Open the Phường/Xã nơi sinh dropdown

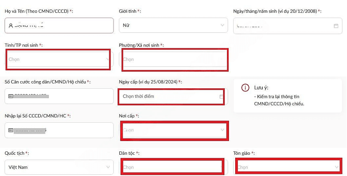(x=174, y=59)
